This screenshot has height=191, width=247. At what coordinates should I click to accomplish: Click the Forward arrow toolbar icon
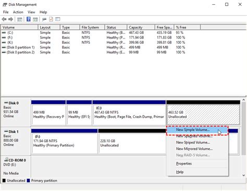[10, 19]
